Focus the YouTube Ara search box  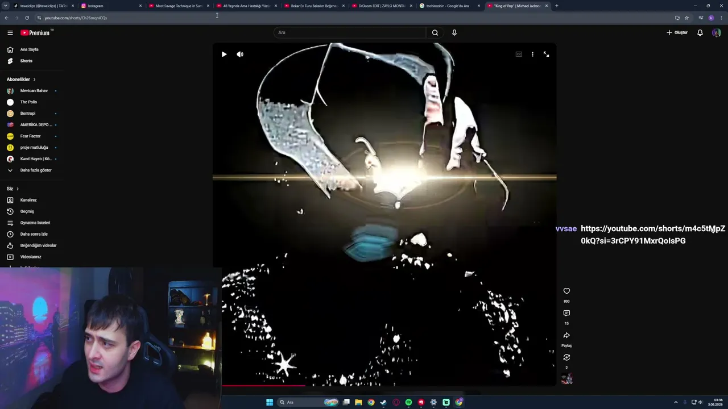(350, 33)
